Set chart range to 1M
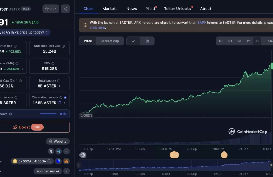This screenshot has height=177, width=273. [x=239, y=41]
